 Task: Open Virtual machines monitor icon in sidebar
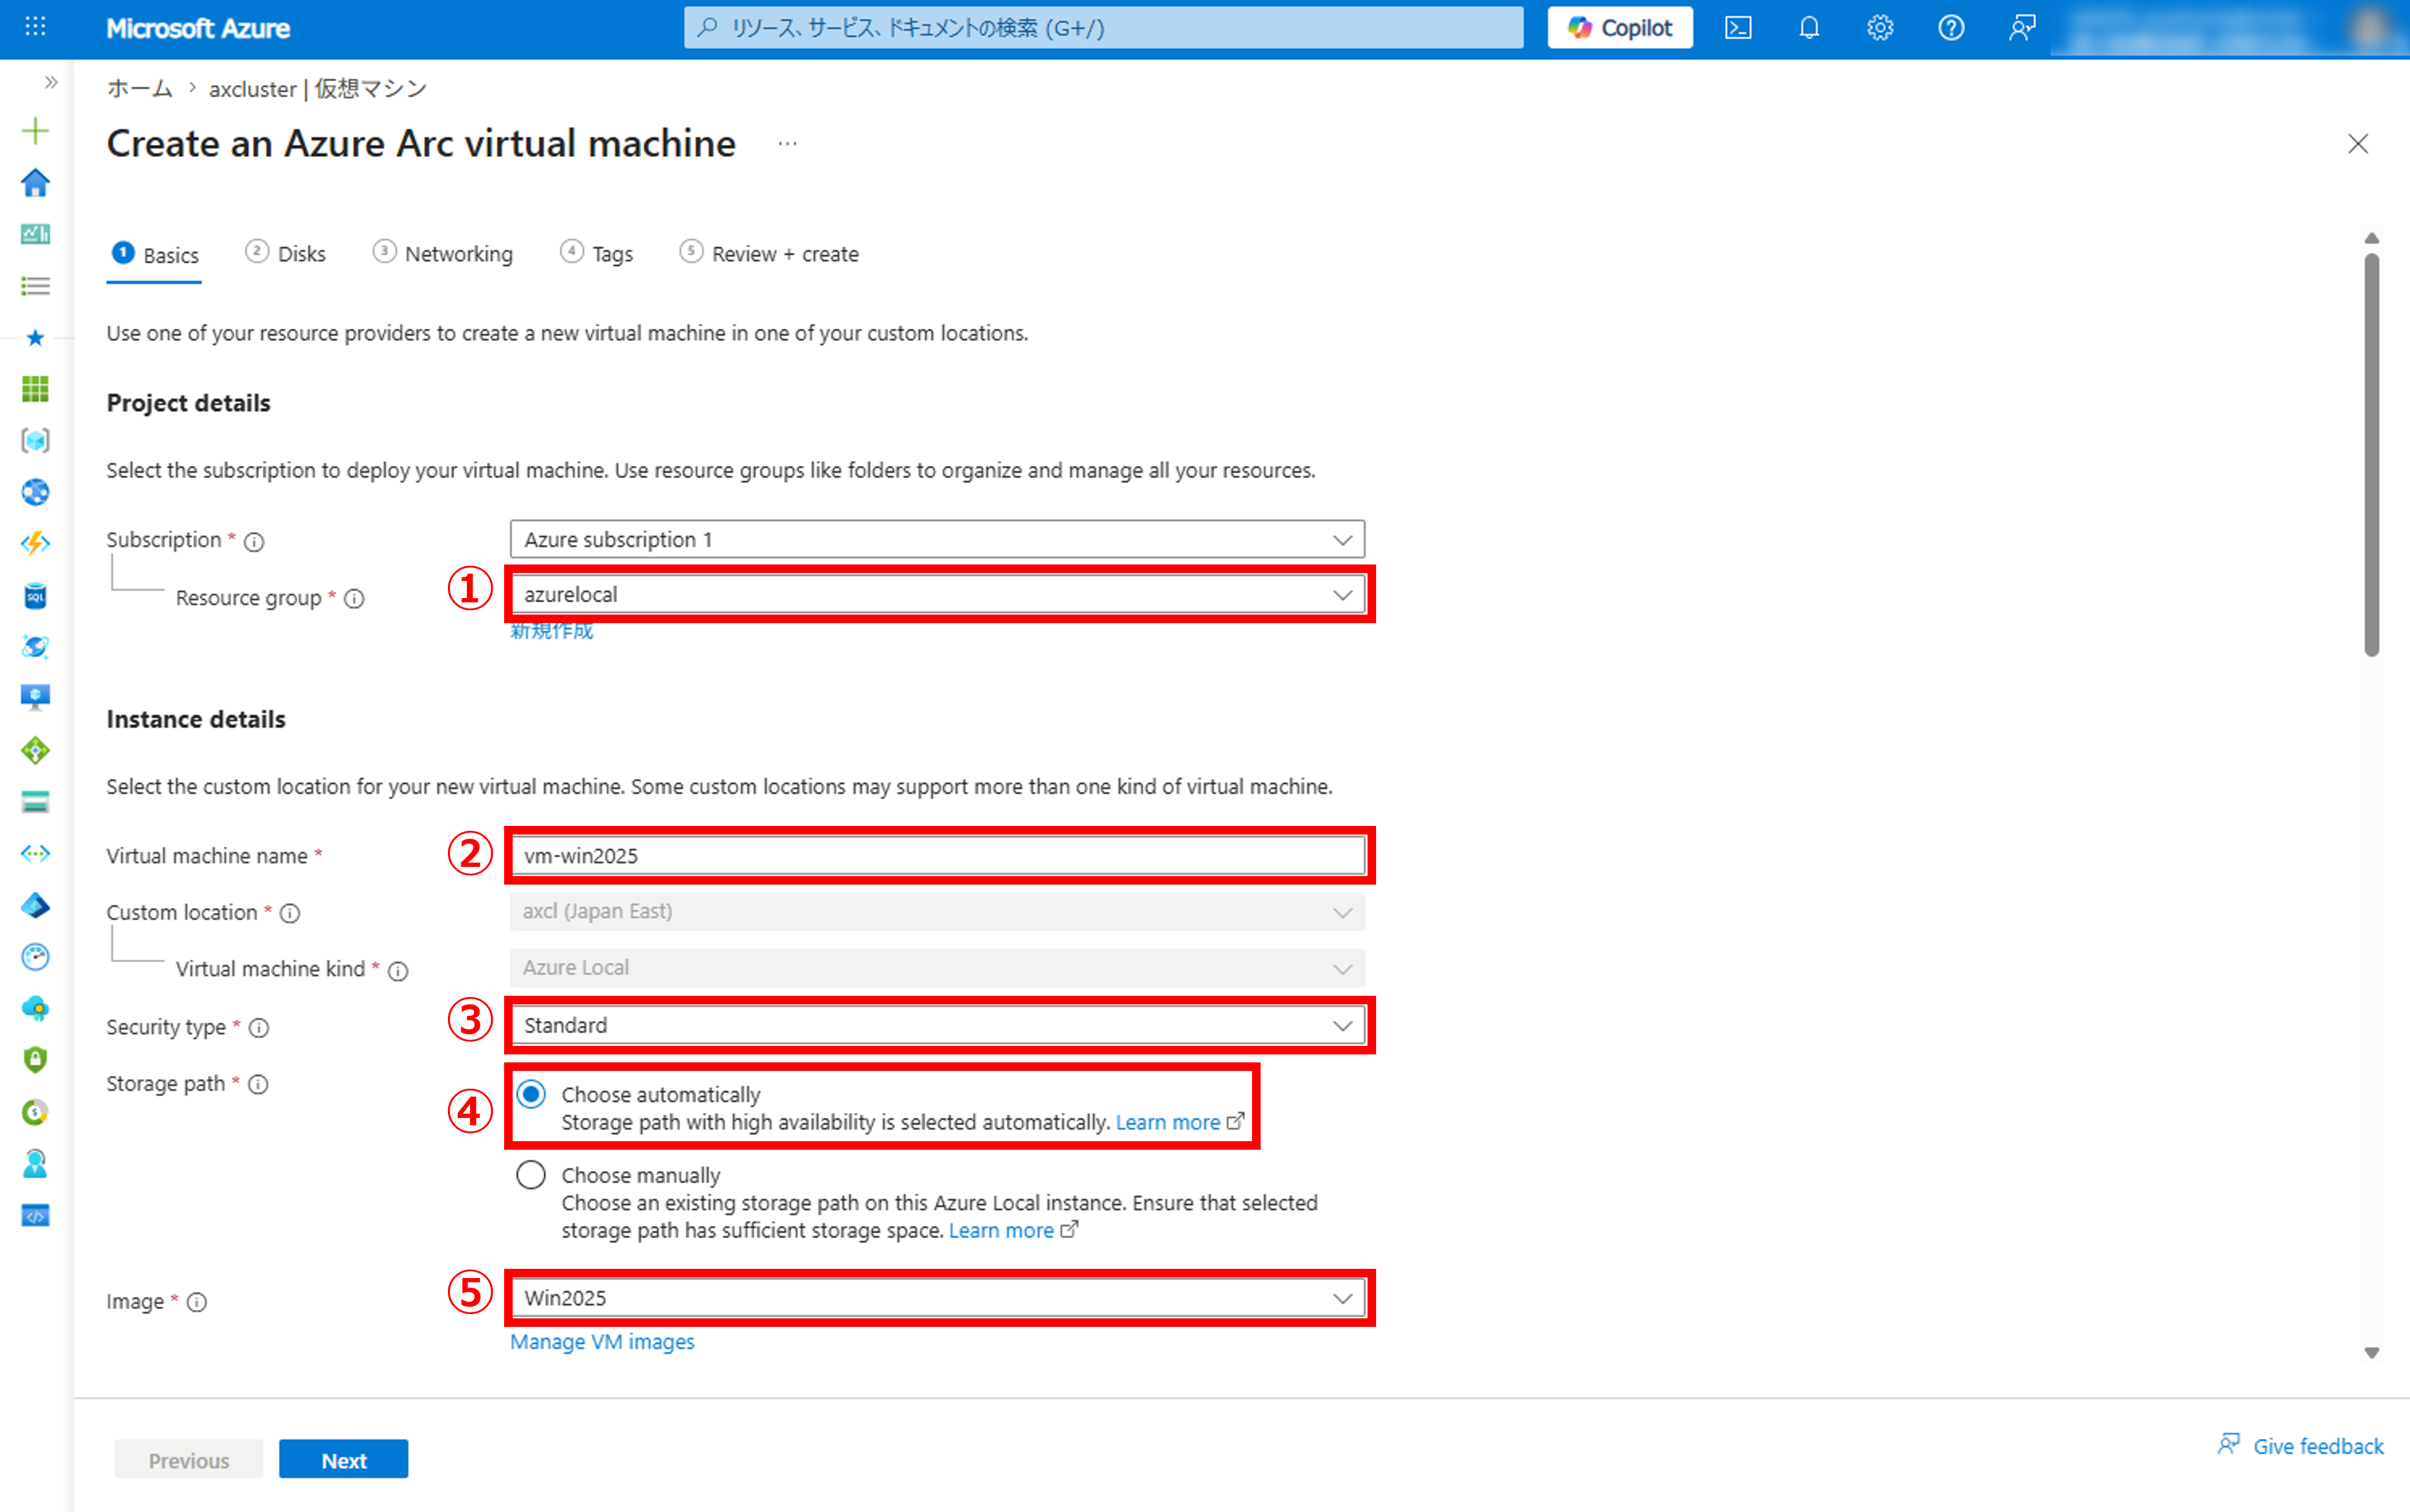coord(35,698)
